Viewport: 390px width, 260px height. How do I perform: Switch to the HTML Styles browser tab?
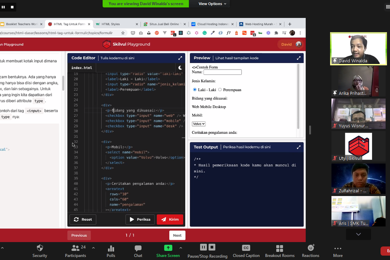point(110,24)
